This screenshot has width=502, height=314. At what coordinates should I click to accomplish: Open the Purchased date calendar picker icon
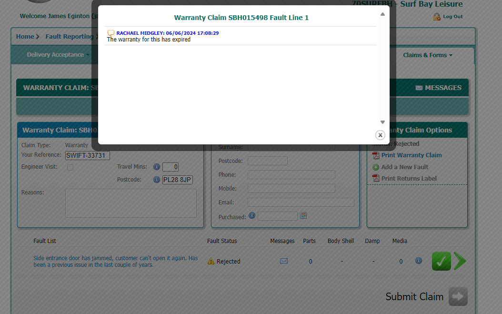(x=303, y=216)
